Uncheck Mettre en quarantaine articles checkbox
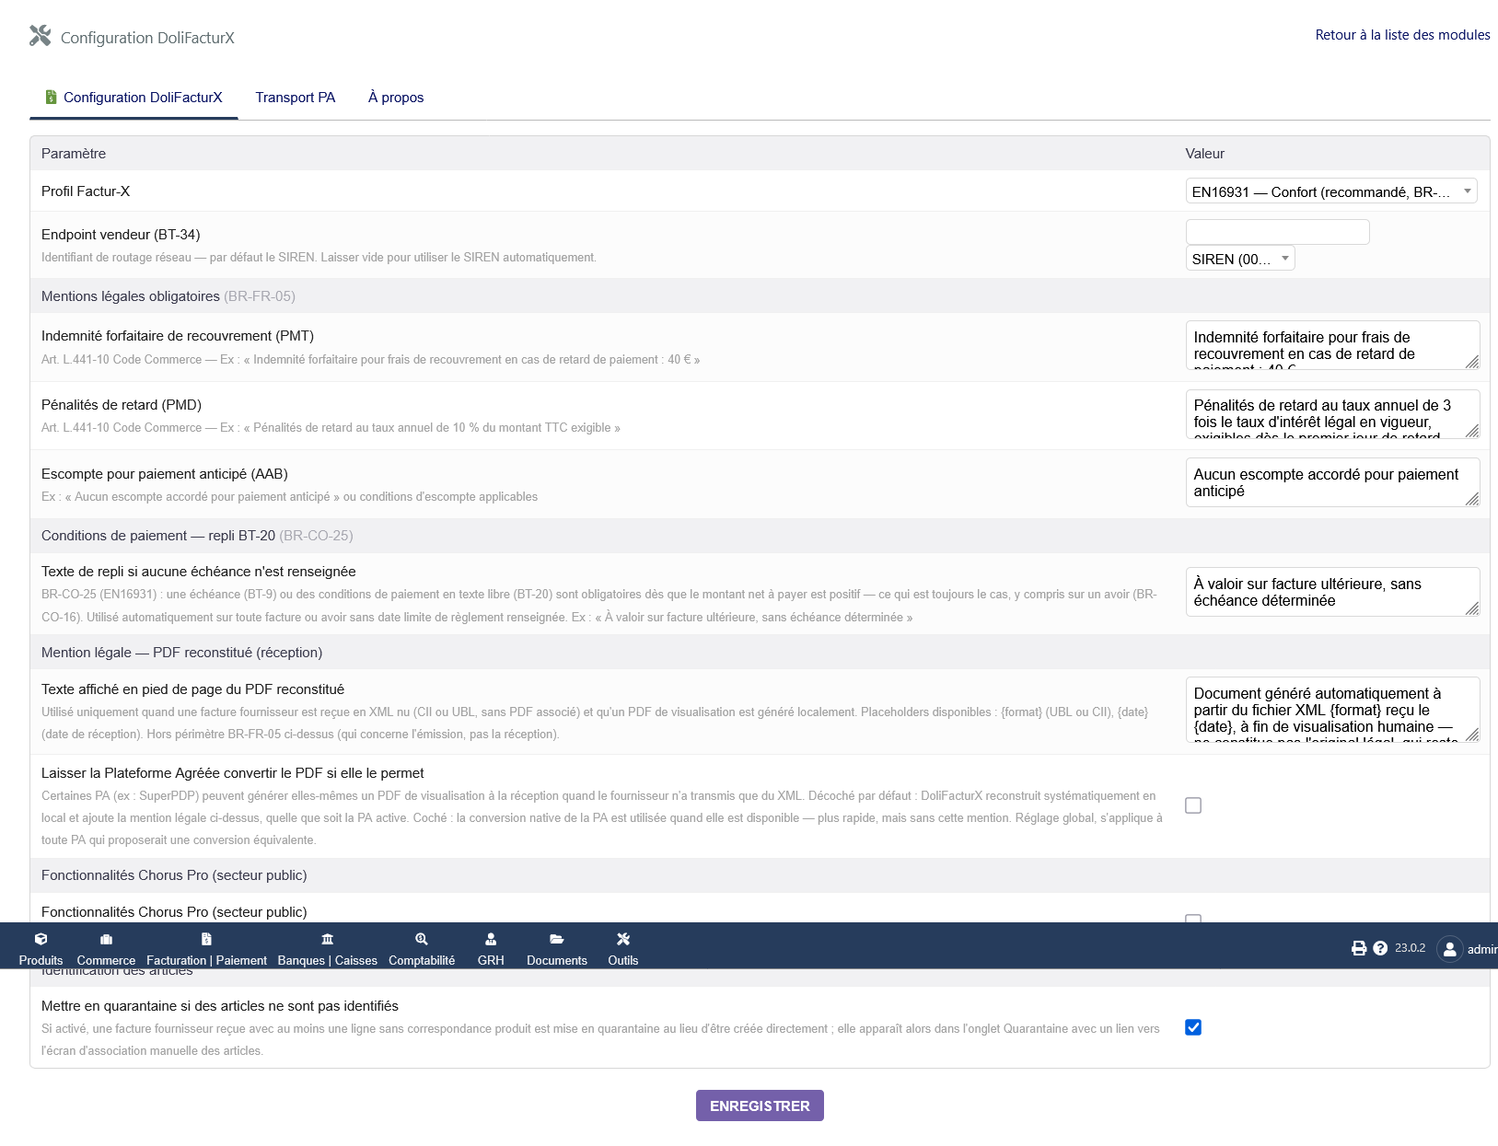Screen dimensions: 1498x1146 pyautogui.click(x=1193, y=1027)
